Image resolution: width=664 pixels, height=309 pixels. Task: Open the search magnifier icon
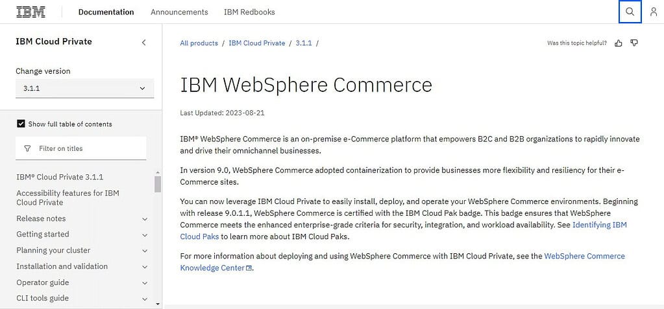click(630, 12)
